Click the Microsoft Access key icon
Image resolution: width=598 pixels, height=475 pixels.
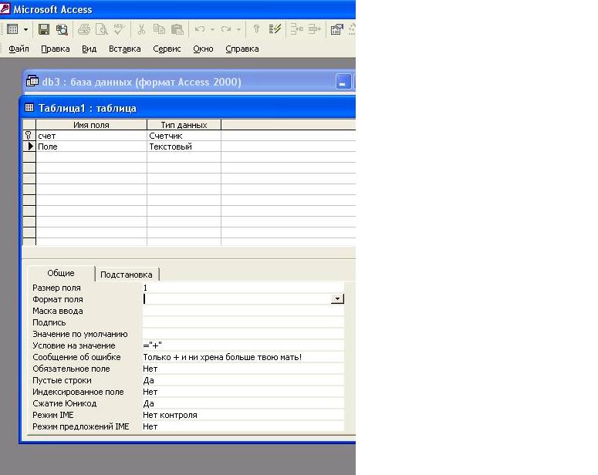pos(5,8)
